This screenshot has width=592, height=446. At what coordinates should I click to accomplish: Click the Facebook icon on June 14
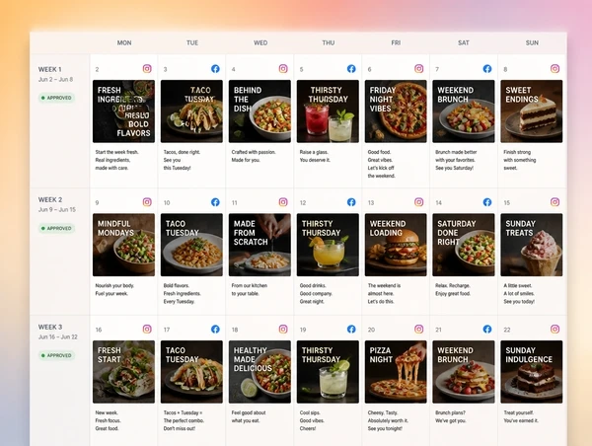pyautogui.click(x=487, y=202)
